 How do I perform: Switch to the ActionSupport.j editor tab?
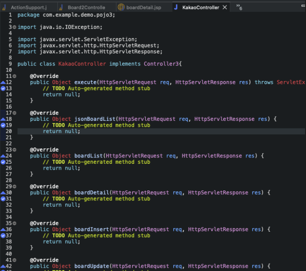click(29, 7)
